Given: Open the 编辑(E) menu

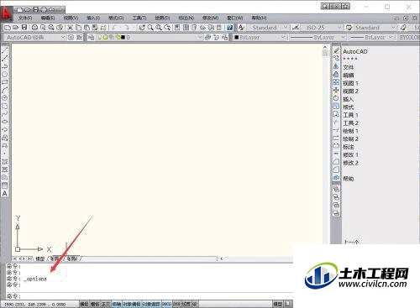Looking at the screenshot, I should click(x=48, y=18).
